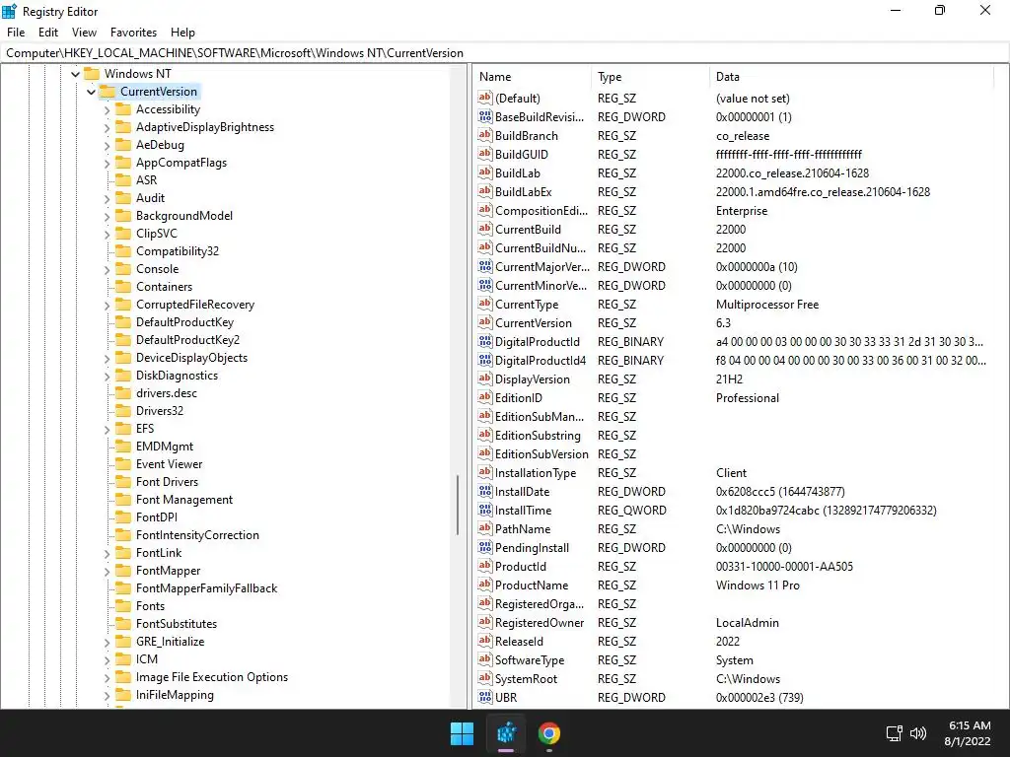Click the folder icon of Fonts key

123,606
